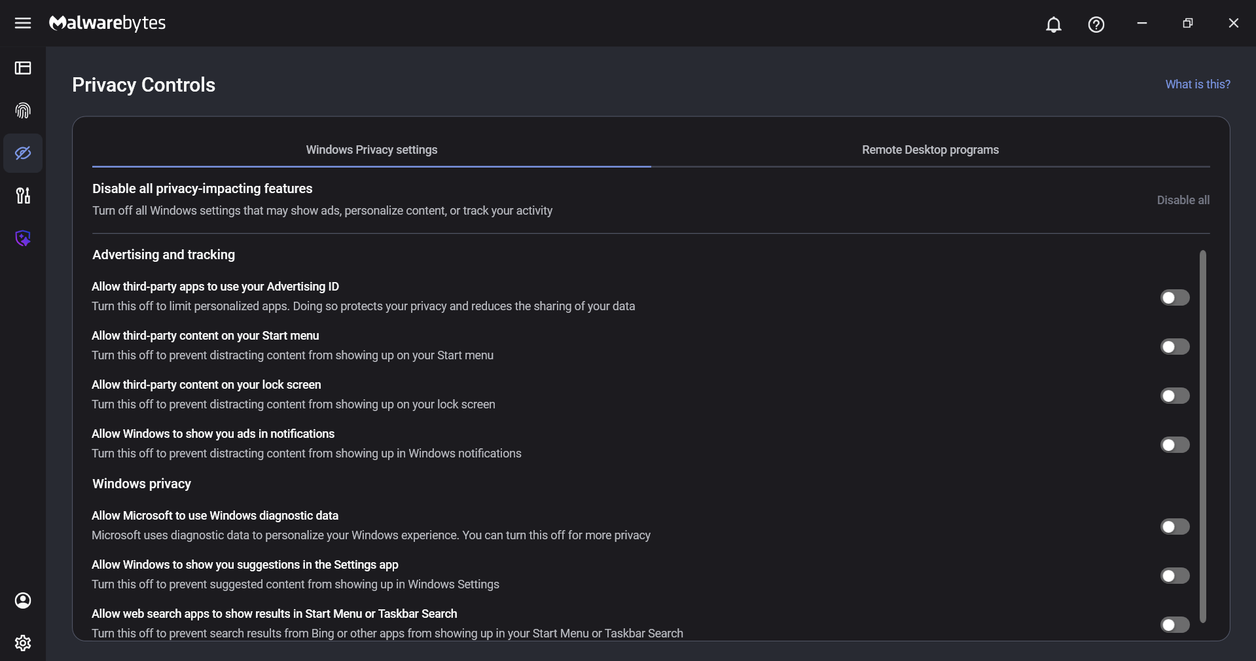This screenshot has width=1256, height=661.
Task: Click the vertical scrollbar in settings list
Action: [x=1203, y=436]
